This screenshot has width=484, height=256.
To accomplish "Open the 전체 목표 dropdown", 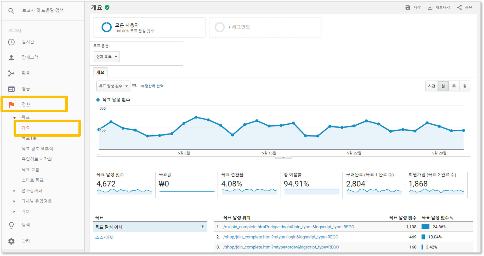I will [106, 56].
